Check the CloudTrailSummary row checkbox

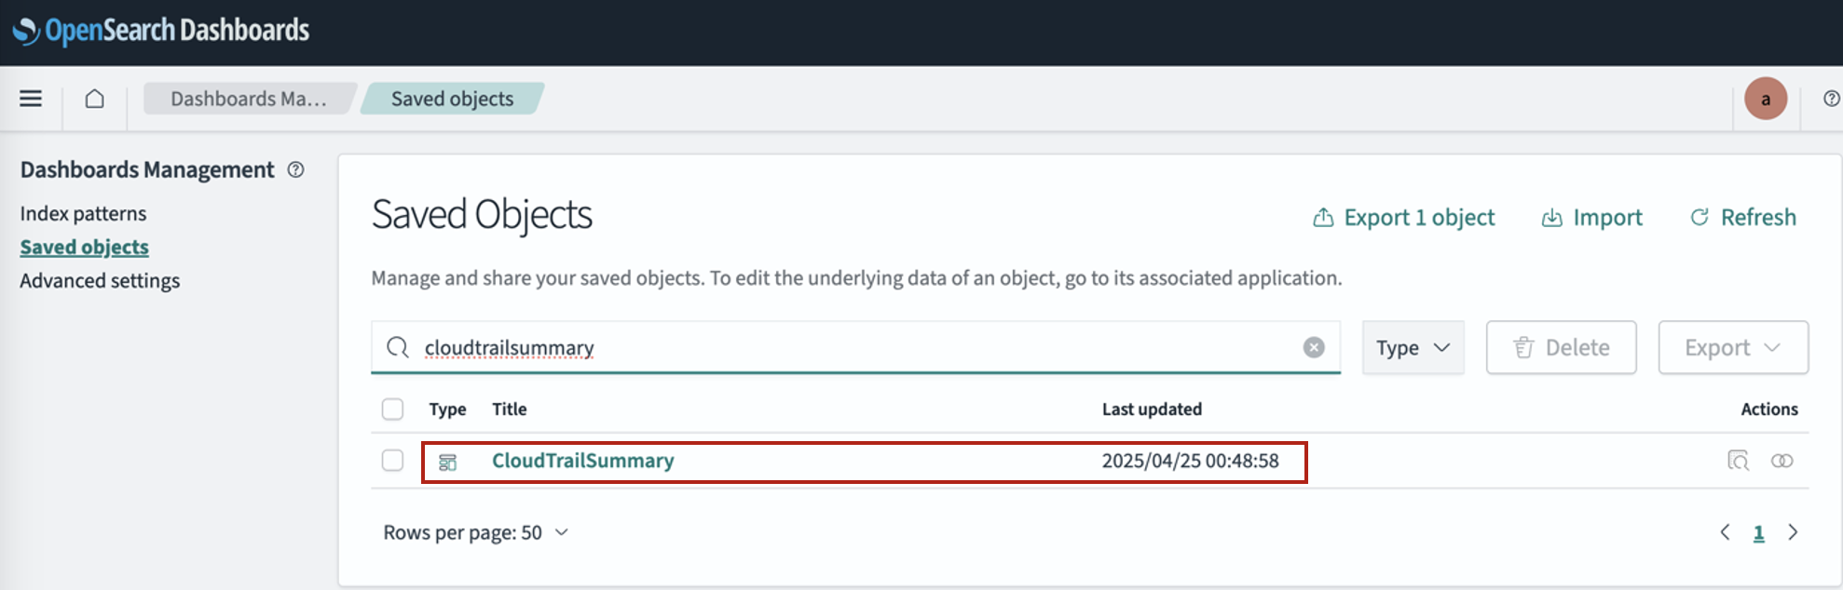click(393, 461)
